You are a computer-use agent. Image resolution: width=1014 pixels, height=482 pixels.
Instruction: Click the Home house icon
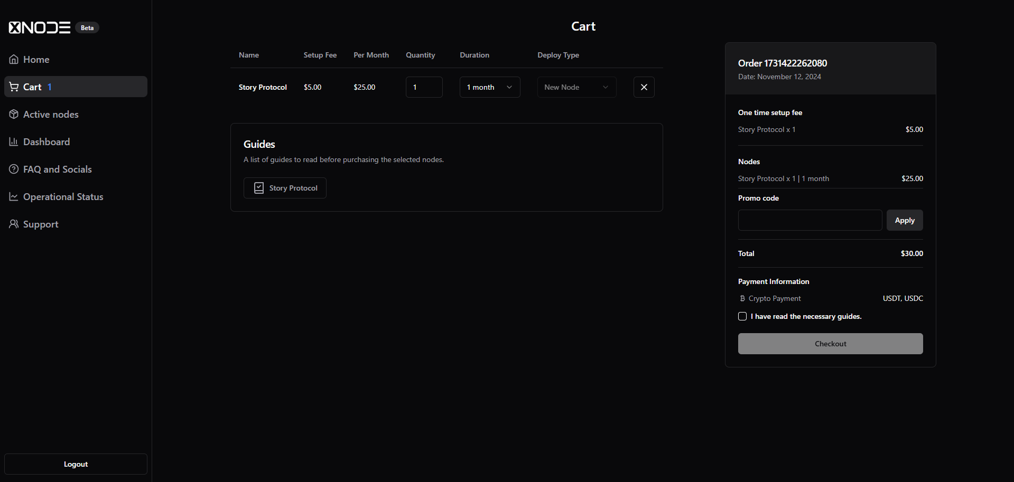click(14, 60)
